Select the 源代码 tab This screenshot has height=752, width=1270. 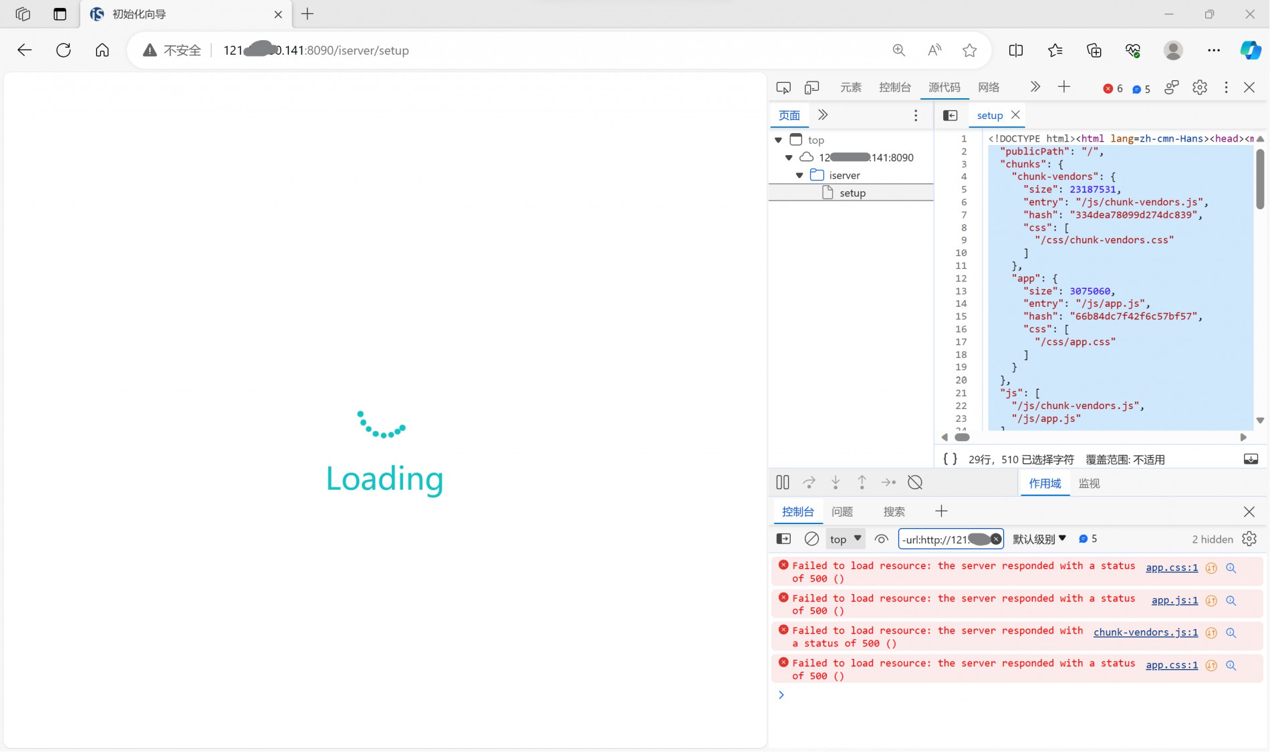pyautogui.click(x=944, y=88)
